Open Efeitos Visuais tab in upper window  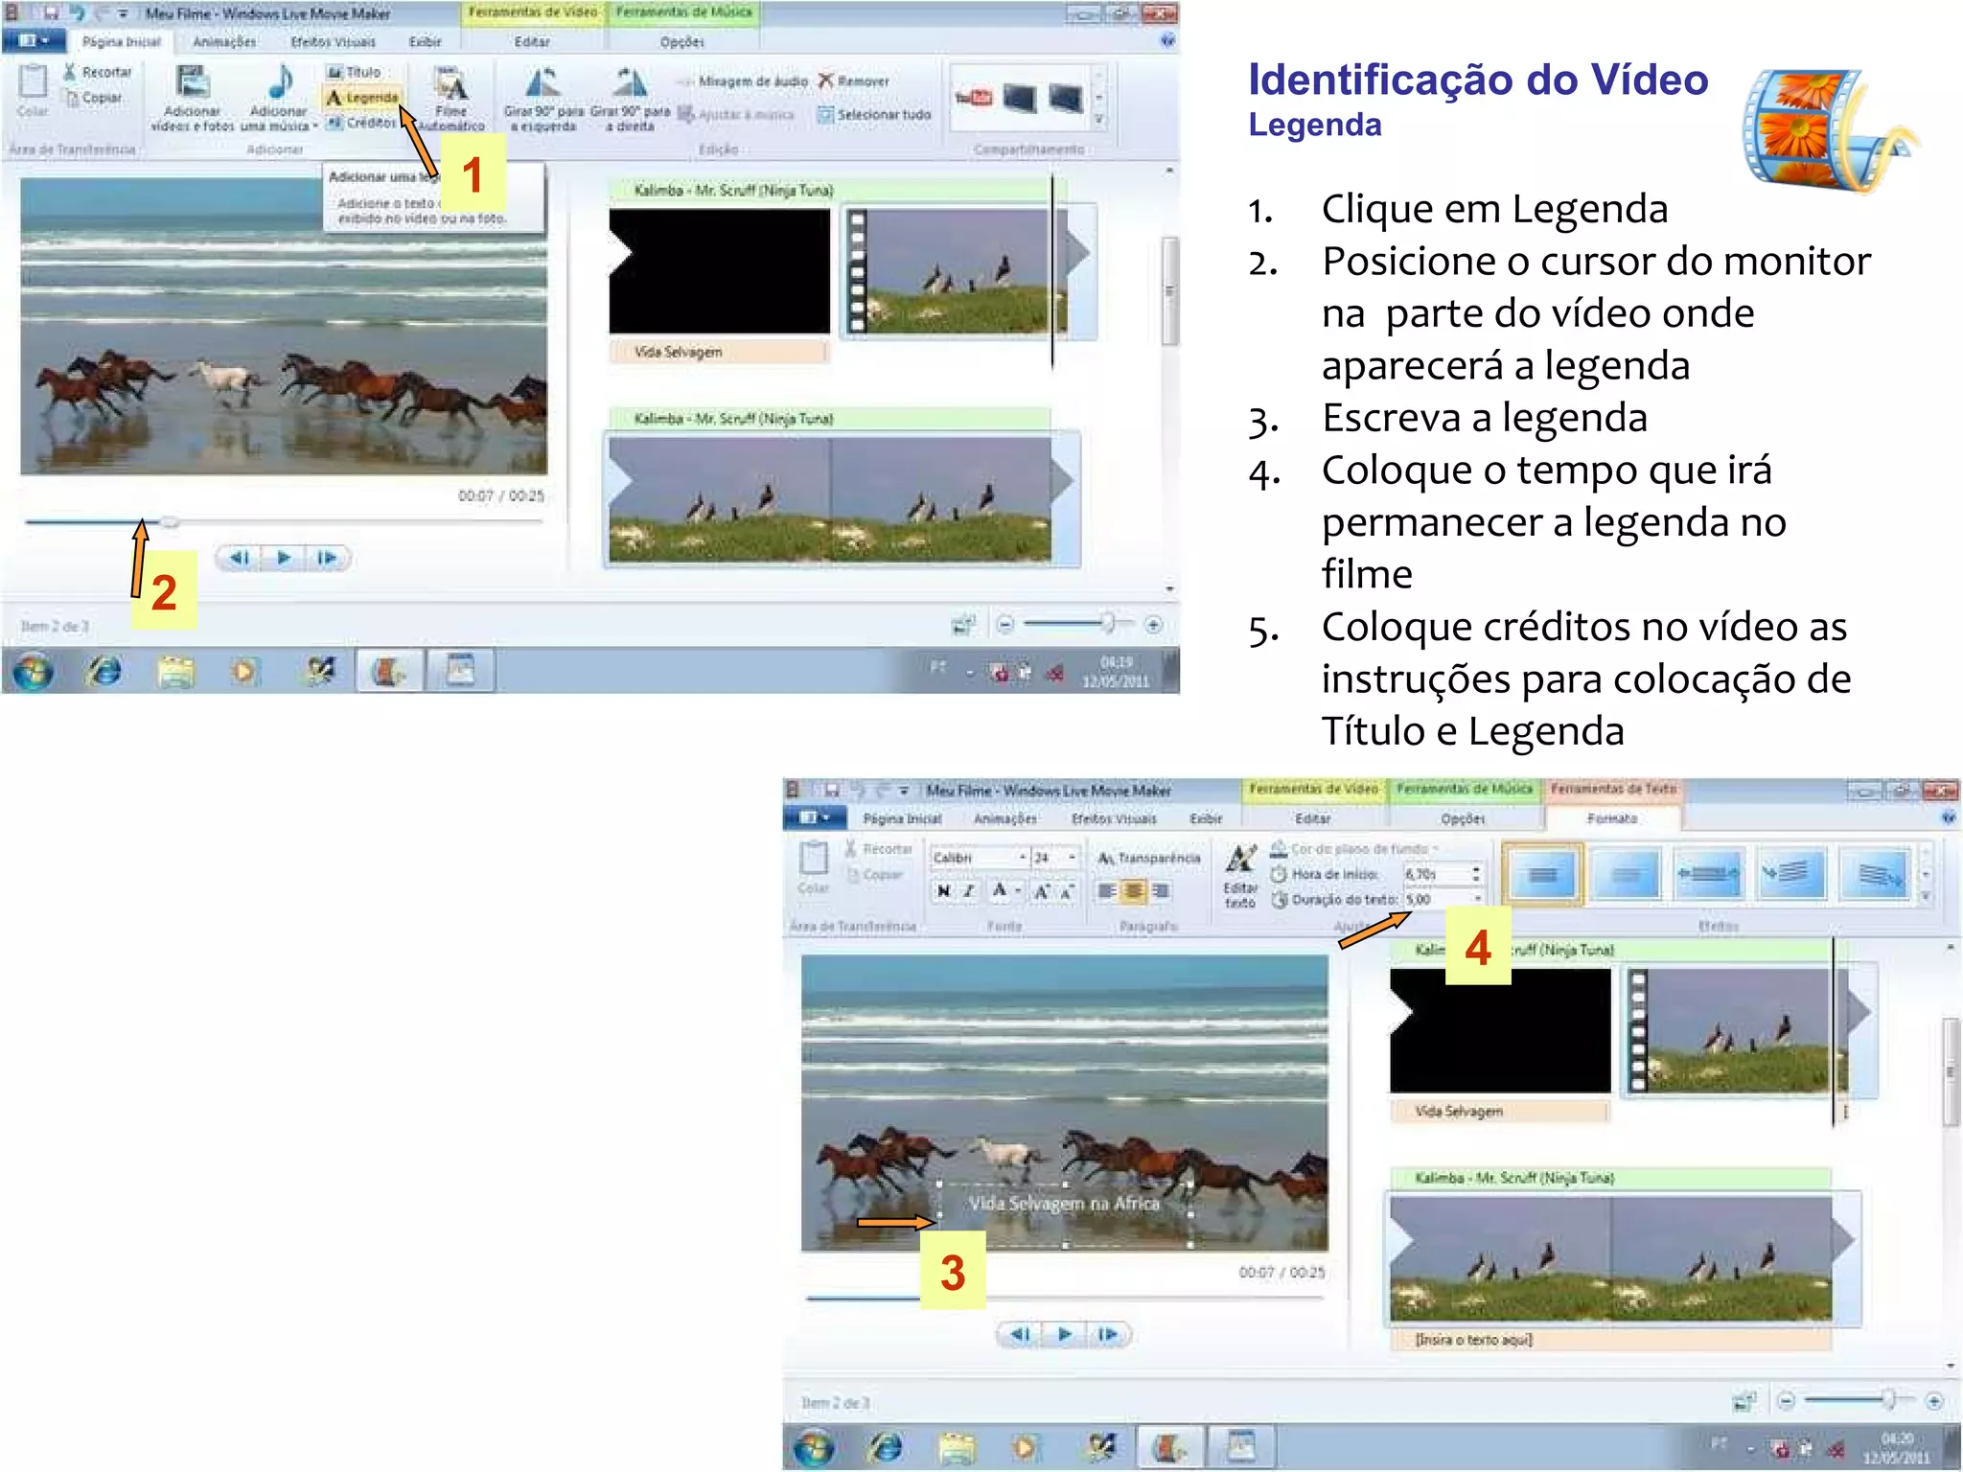click(334, 42)
